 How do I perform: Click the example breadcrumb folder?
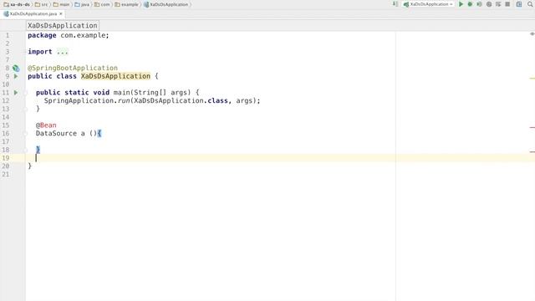point(126,4)
